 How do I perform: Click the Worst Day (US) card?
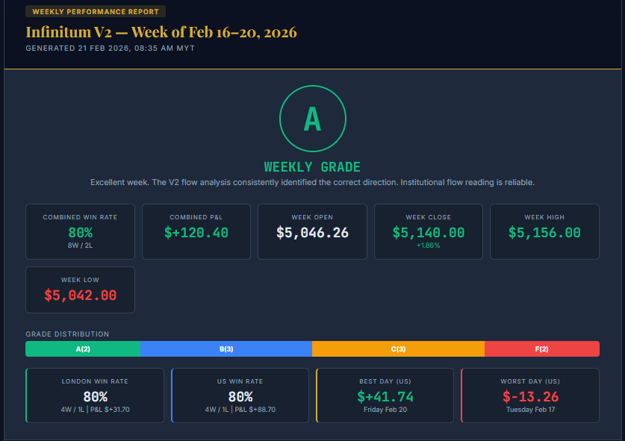click(530, 395)
